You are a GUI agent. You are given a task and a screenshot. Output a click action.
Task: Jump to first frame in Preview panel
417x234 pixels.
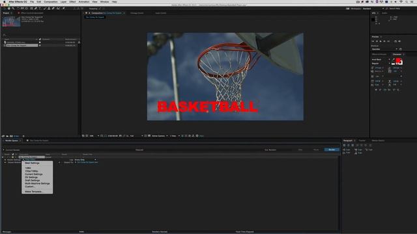pos(373,41)
